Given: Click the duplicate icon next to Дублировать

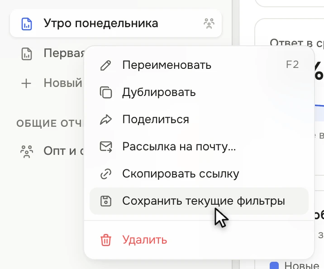Looking at the screenshot, I should (x=106, y=92).
